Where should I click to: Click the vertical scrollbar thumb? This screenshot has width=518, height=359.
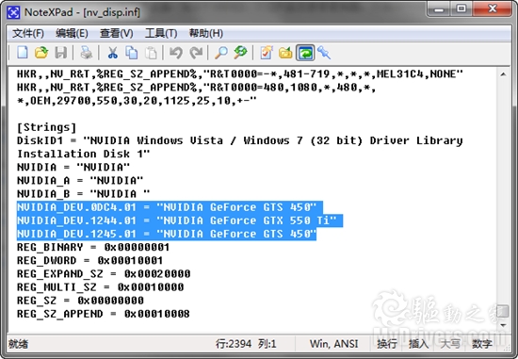(x=503, y=311)
